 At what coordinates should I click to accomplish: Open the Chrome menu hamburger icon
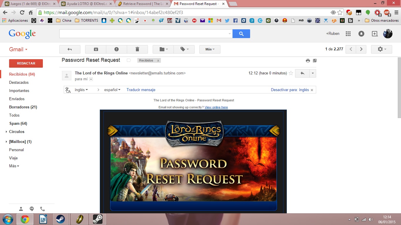[x=396, y=13]
